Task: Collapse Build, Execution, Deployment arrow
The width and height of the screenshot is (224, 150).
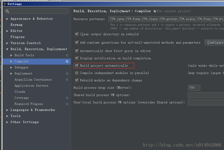Action: pos(7,49)
